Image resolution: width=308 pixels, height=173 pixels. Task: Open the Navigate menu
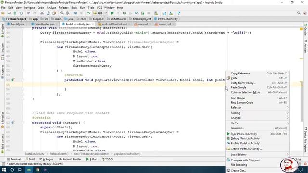pos(29,8)
